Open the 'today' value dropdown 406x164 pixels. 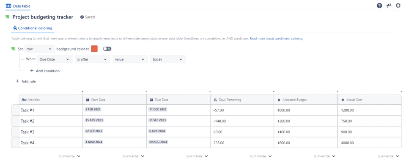168,59
